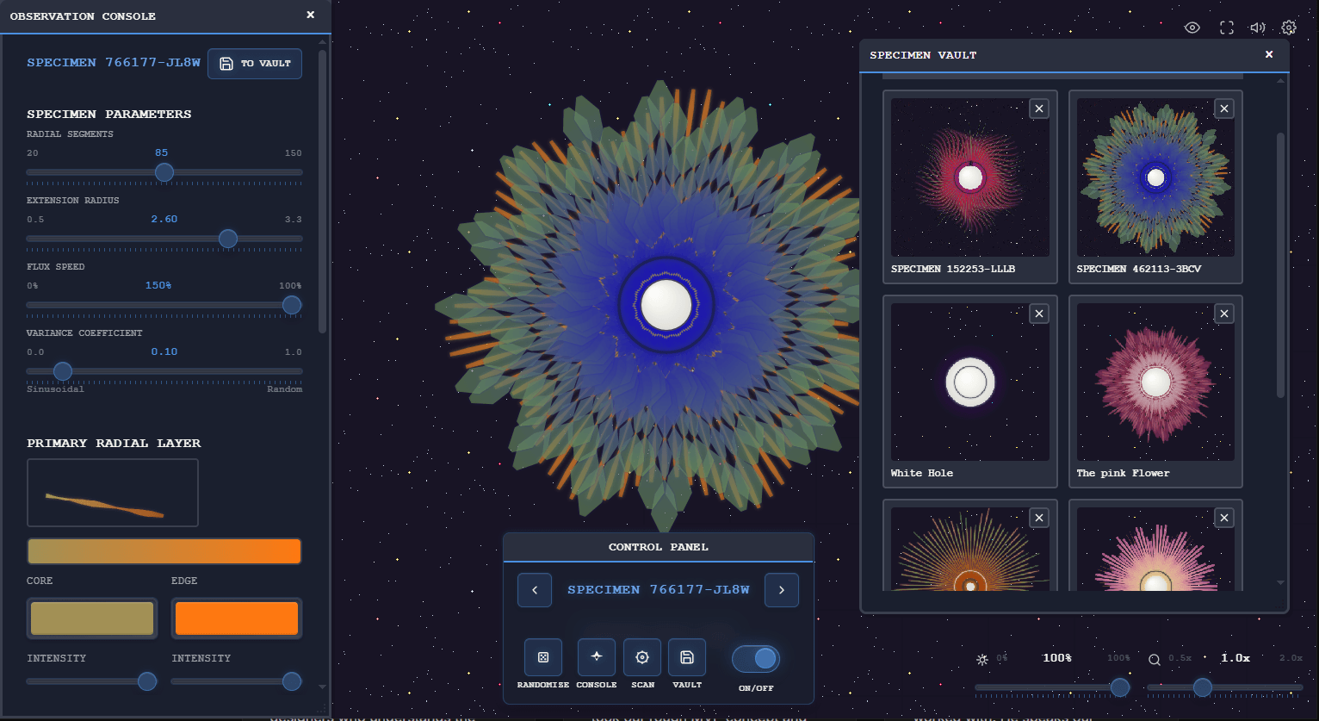Select the CONTROL PANEL header

659,547
